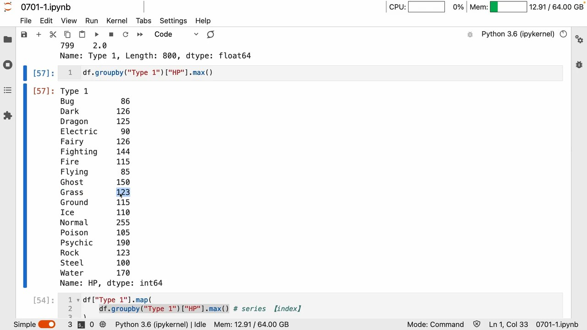
Task: Open the File menu
Action: click(26, 21)
